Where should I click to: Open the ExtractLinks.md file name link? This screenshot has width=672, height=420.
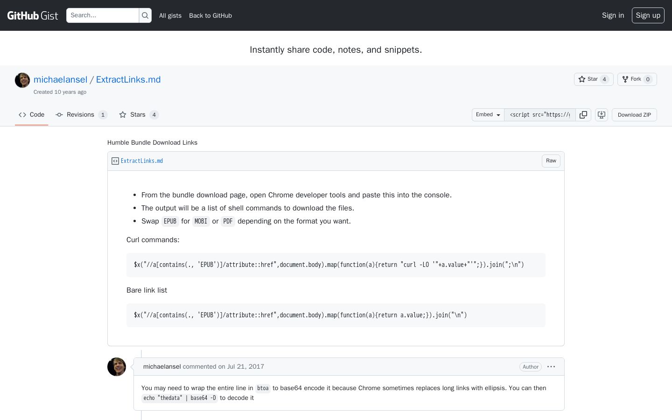click(142, 161)
